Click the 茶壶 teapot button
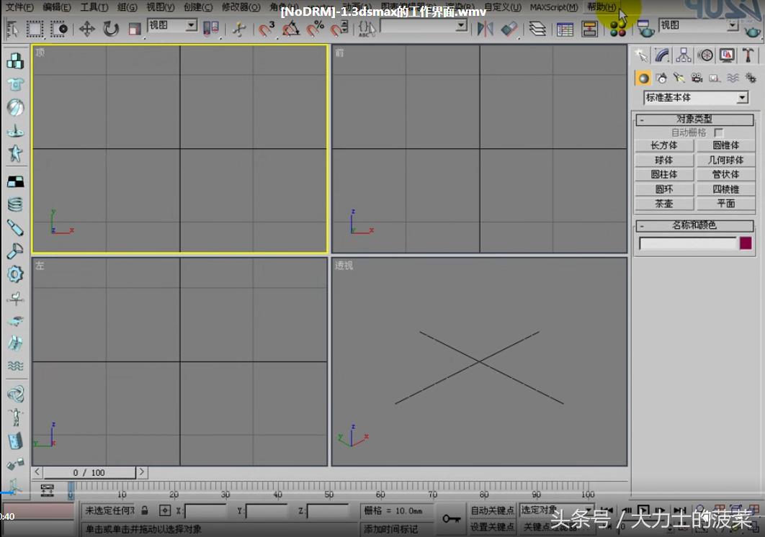765x537 pixels. click(663, 204)
